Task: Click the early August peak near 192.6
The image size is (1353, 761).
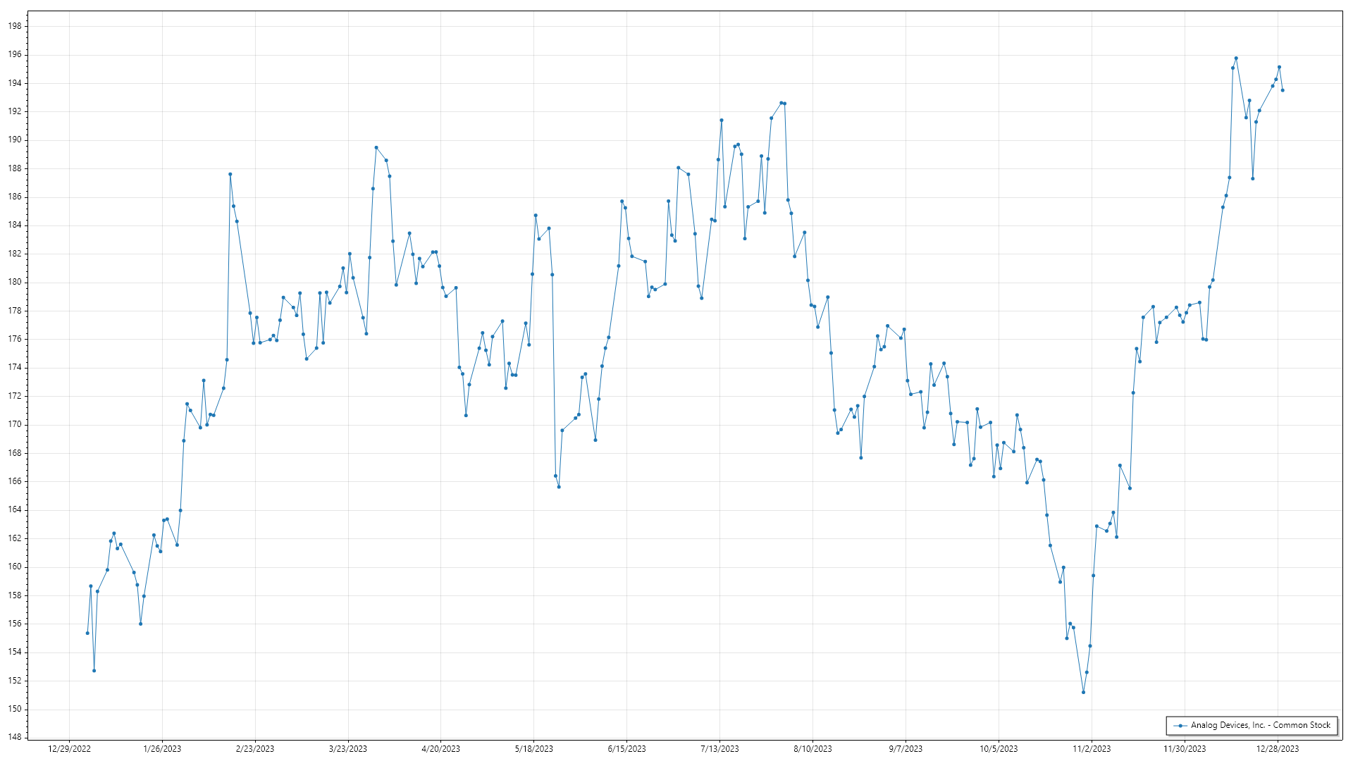Action: [x=781, y=103]
